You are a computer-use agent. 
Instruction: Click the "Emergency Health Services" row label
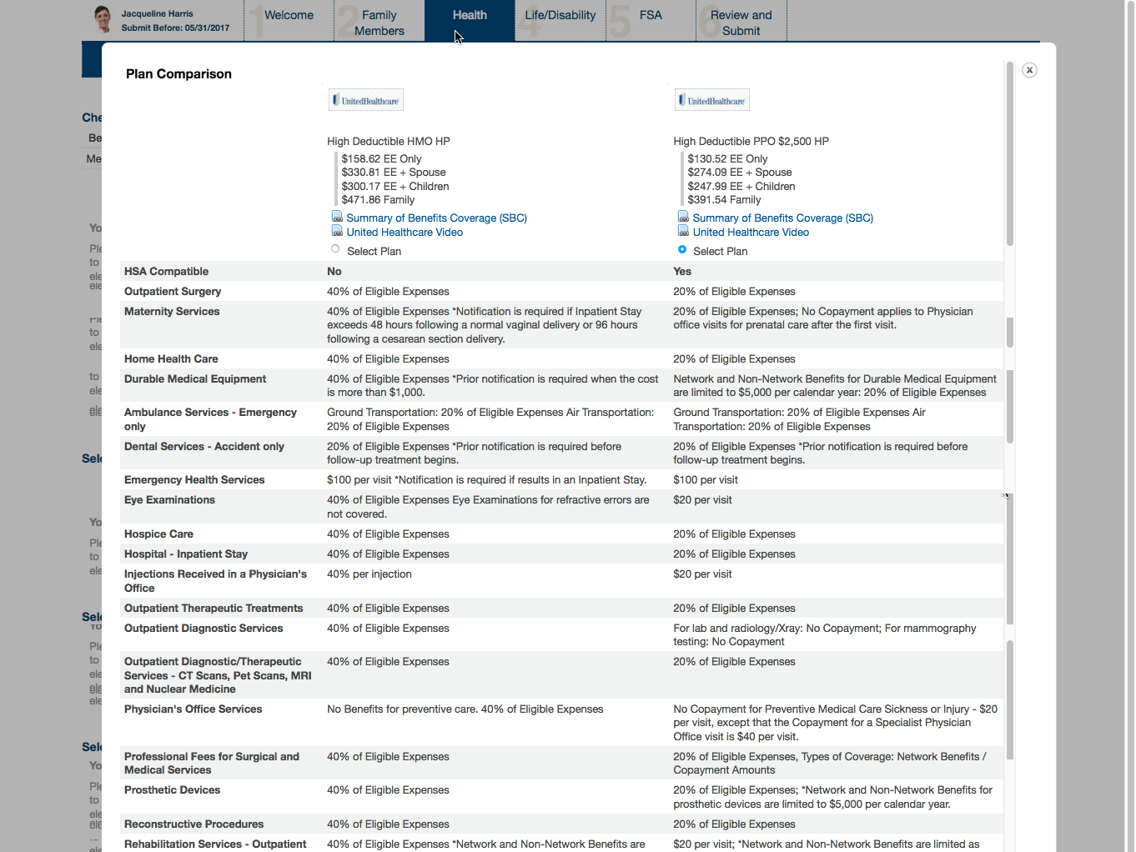coord(194,479)
